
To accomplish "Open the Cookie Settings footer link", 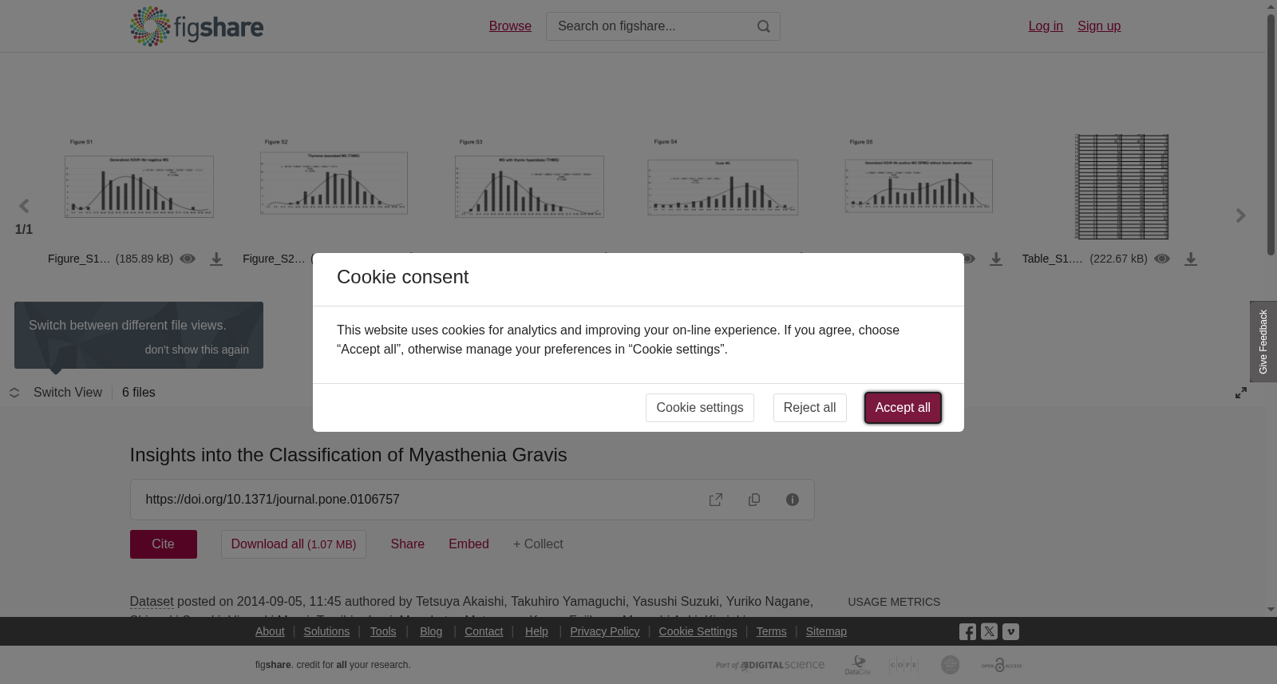I will (698, 631).
